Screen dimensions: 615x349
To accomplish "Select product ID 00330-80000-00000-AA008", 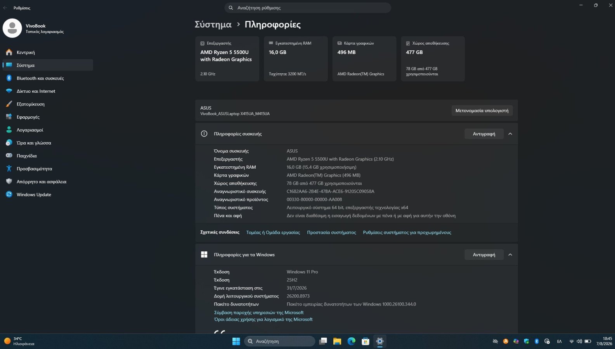I will [314, 200].
